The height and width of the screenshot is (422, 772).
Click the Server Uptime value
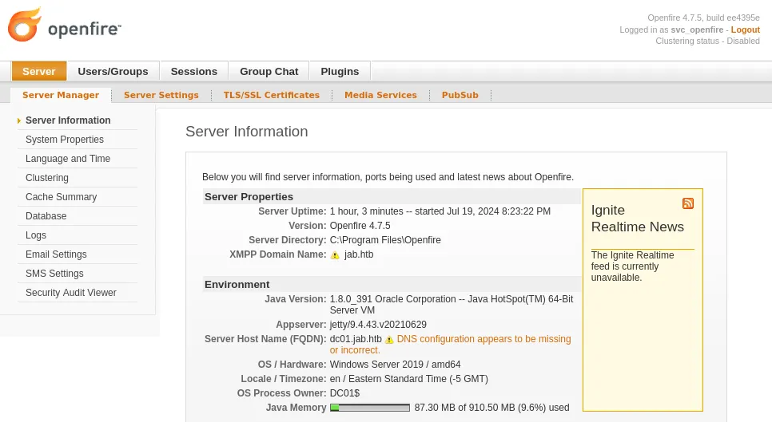coord(440,211)
